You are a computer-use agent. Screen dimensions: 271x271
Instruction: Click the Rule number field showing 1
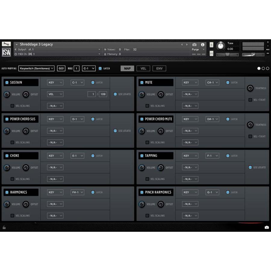(x=76, y=68)
